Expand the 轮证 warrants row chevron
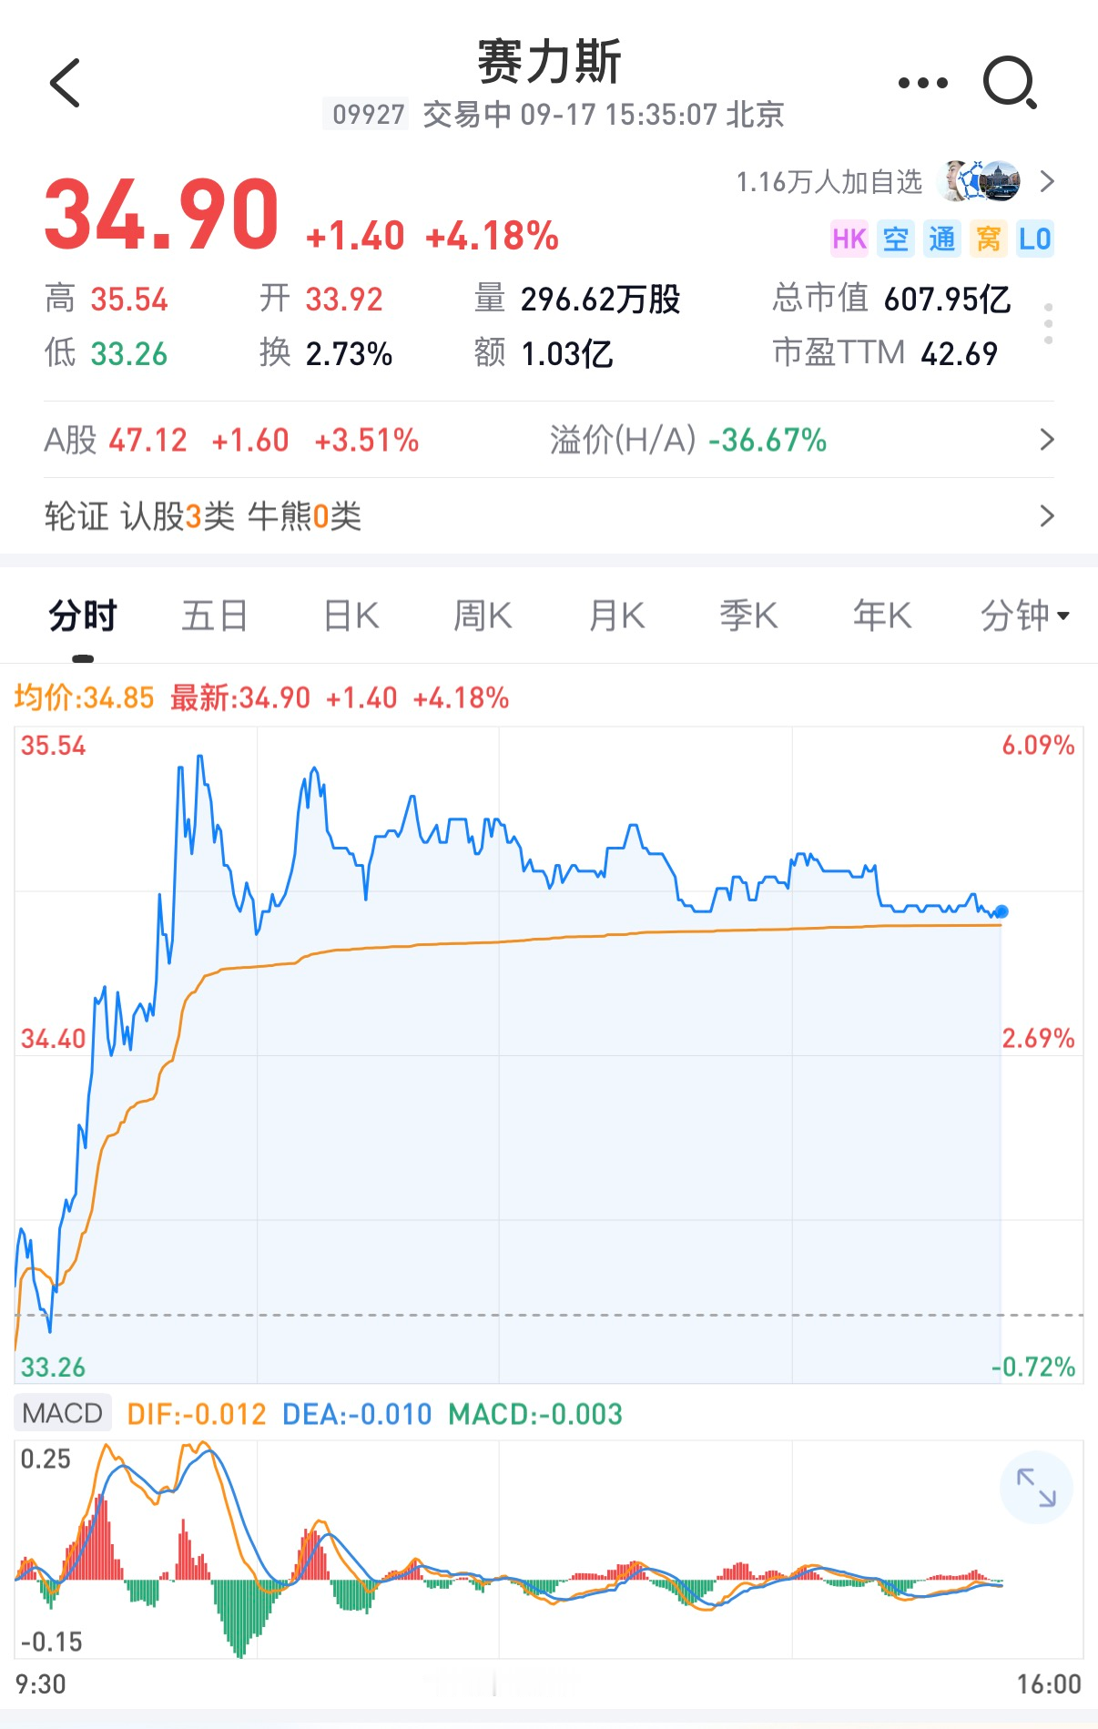 point(1047,516)
